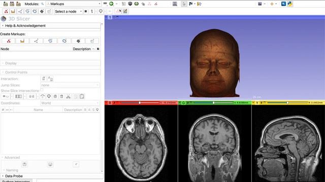The width and height of the screenshot is (325, 182).
Task: Open the Coordinates World dropdown
Action: point(70,103)
